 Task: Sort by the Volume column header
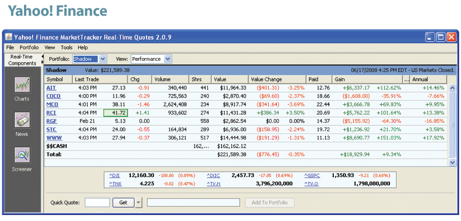(170, 79)
